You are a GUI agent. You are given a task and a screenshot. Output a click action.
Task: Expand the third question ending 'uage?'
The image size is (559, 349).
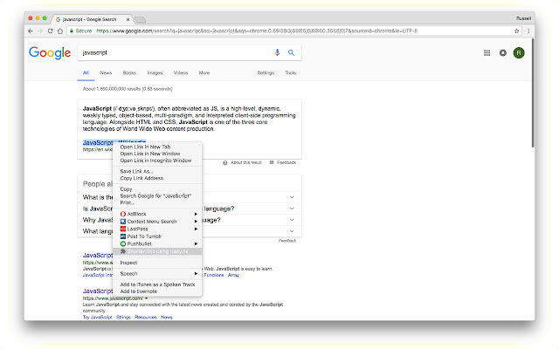(x=292, y=220)
